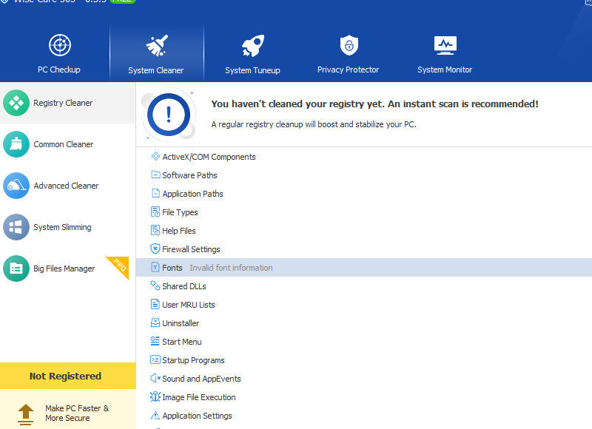The image size is (592, 429).
Task: Select the Software Paths row
Action: pyautogui.click(x=364, y=175)
